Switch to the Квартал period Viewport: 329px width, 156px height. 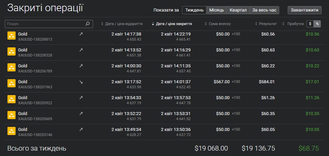tap(238, 10)
